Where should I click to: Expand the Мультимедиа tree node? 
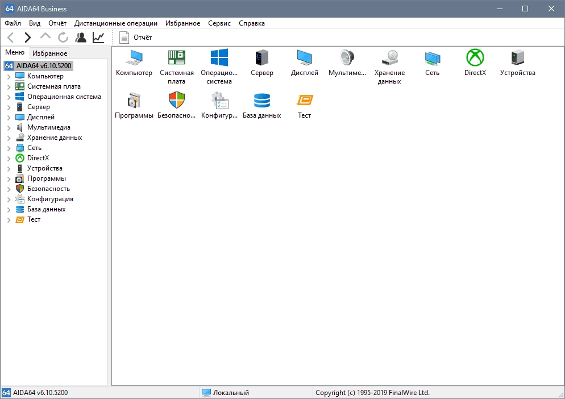[x=9, y=127]
